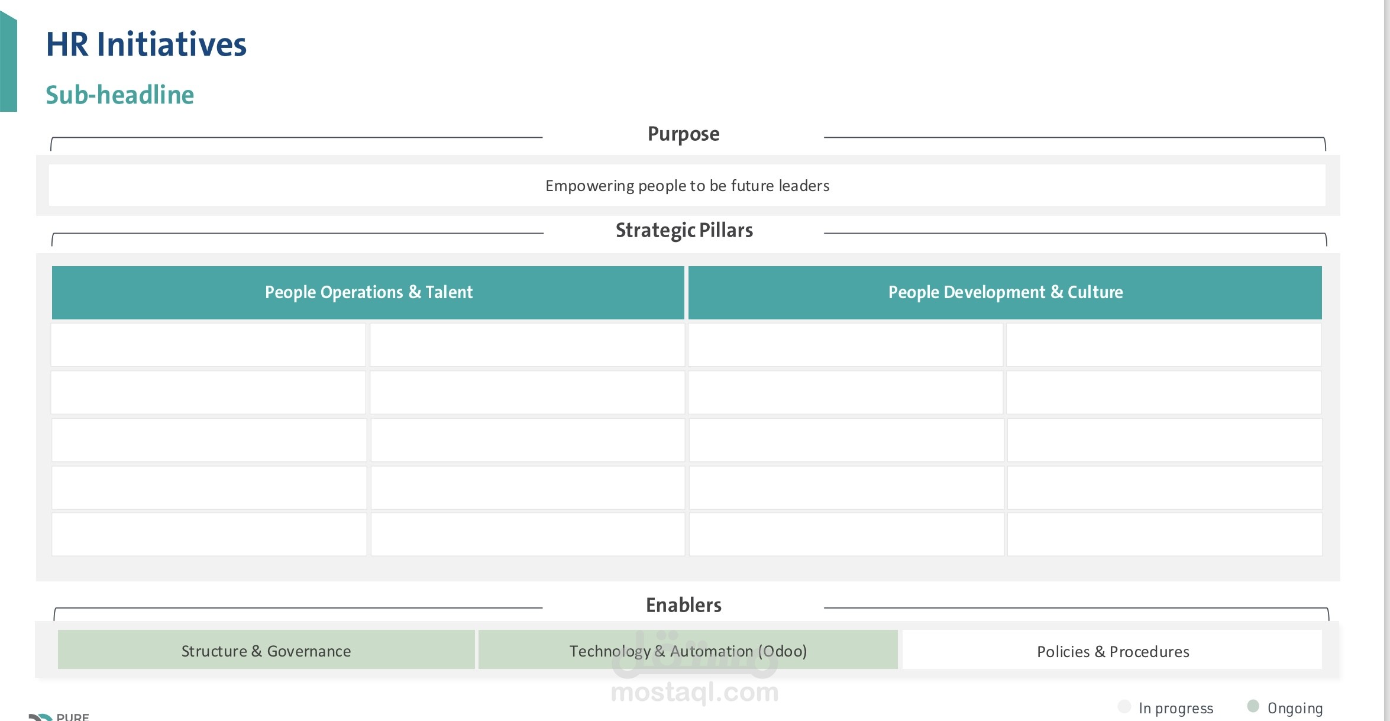
Task: Select the Technology & Automation (Odoo) box
Action: (x=688, y=650)
